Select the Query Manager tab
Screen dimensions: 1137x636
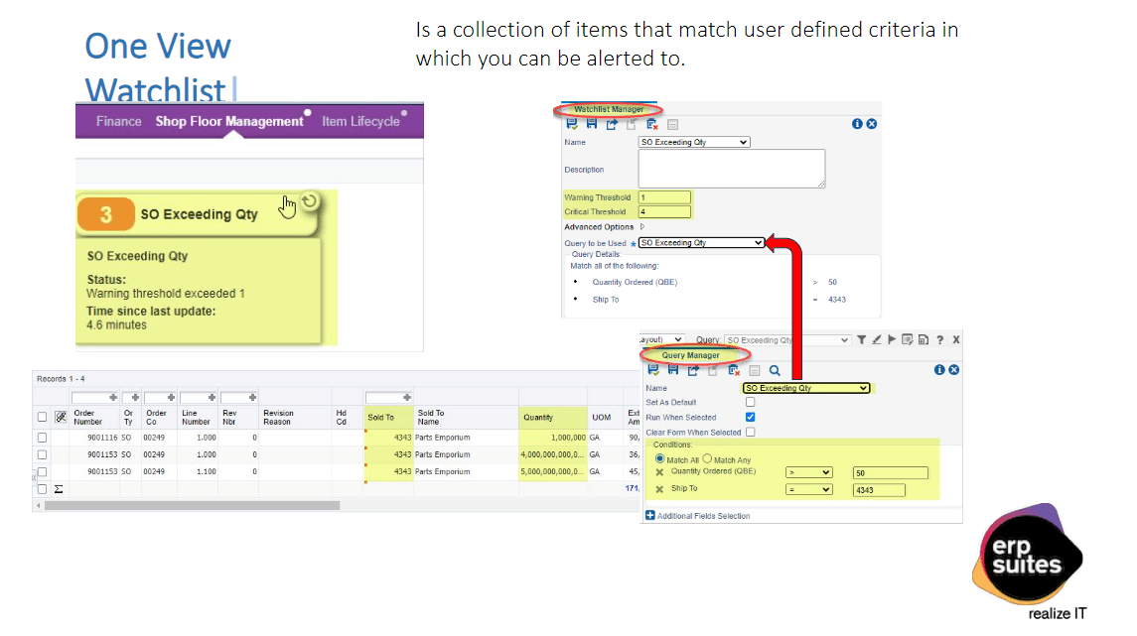click(690, 355)
